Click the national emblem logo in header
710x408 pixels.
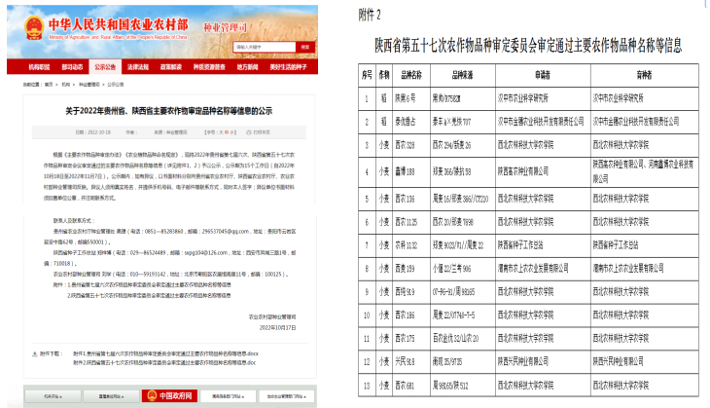[34, 28]
